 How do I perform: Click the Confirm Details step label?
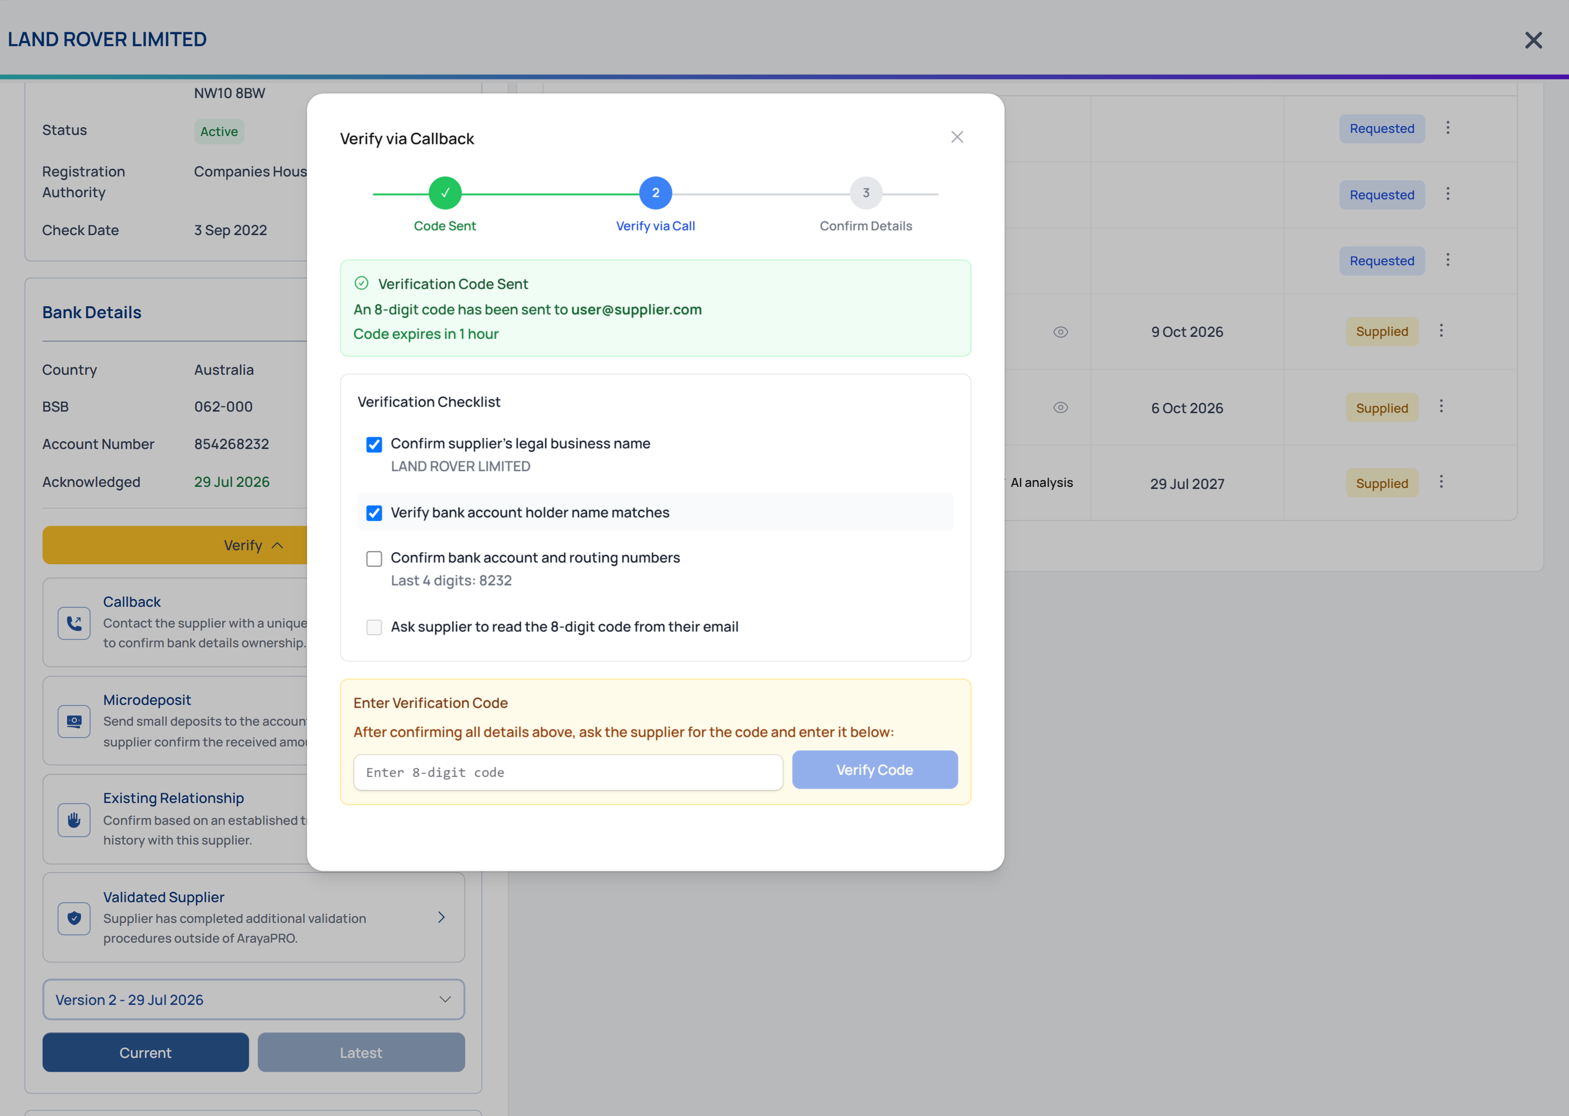pos(866,226)
